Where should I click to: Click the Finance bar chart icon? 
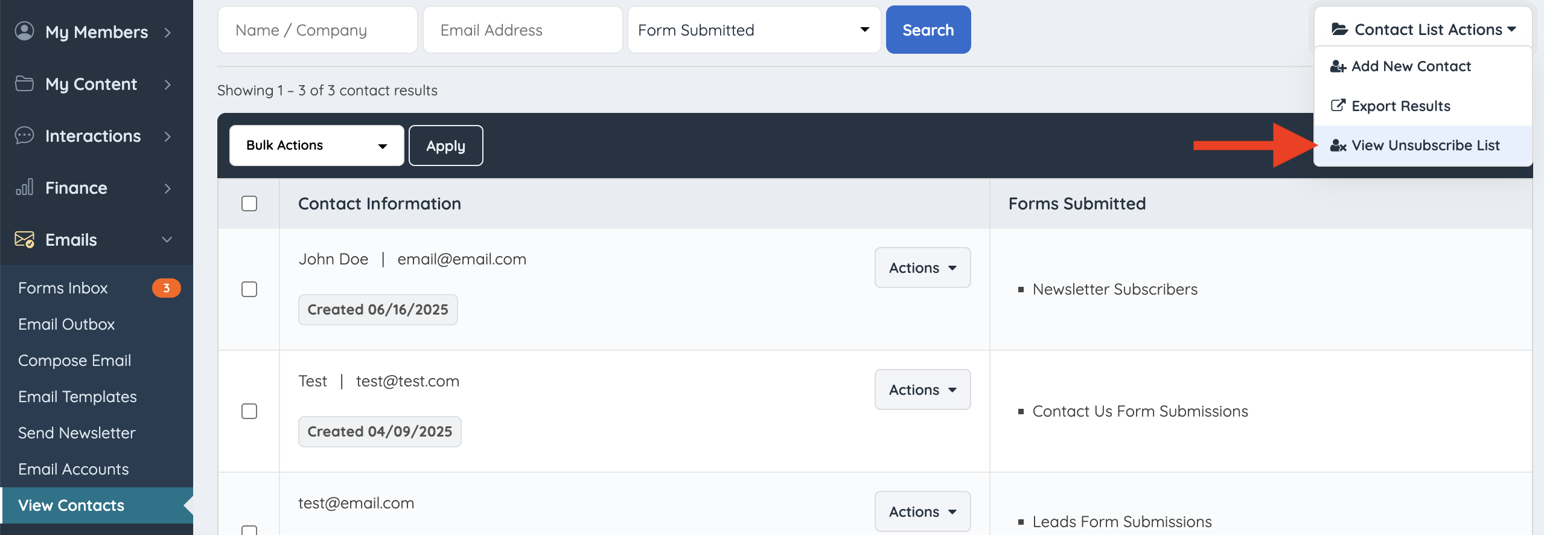pyautogui.click(x=24, y=187)
